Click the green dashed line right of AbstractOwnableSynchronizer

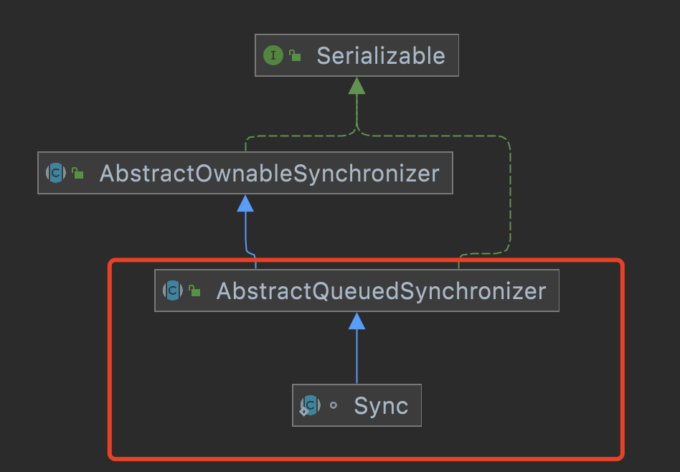point(510,195)
